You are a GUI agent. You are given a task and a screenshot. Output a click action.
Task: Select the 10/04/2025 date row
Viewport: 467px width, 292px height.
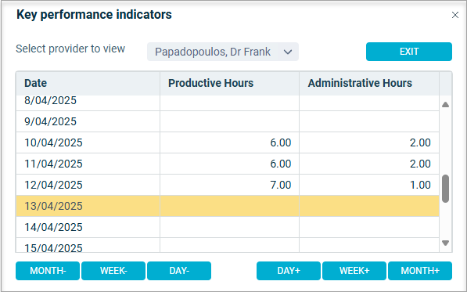228,142
